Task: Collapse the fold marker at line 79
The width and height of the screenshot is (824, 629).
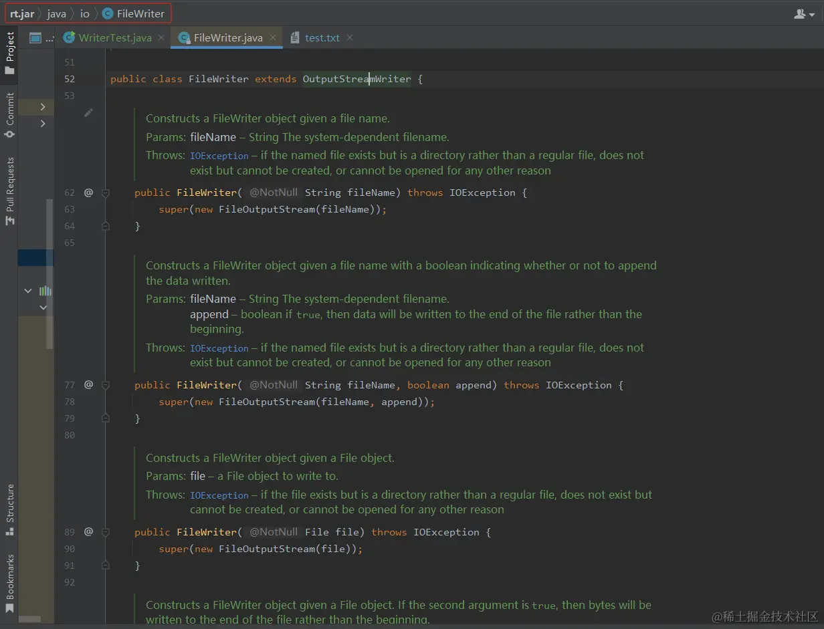Action: [x=105, y=418]
